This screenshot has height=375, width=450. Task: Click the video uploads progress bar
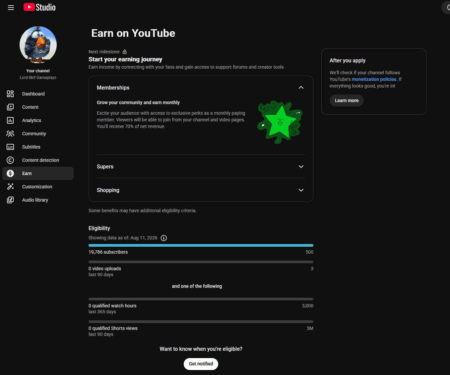(x=201, y=262)
